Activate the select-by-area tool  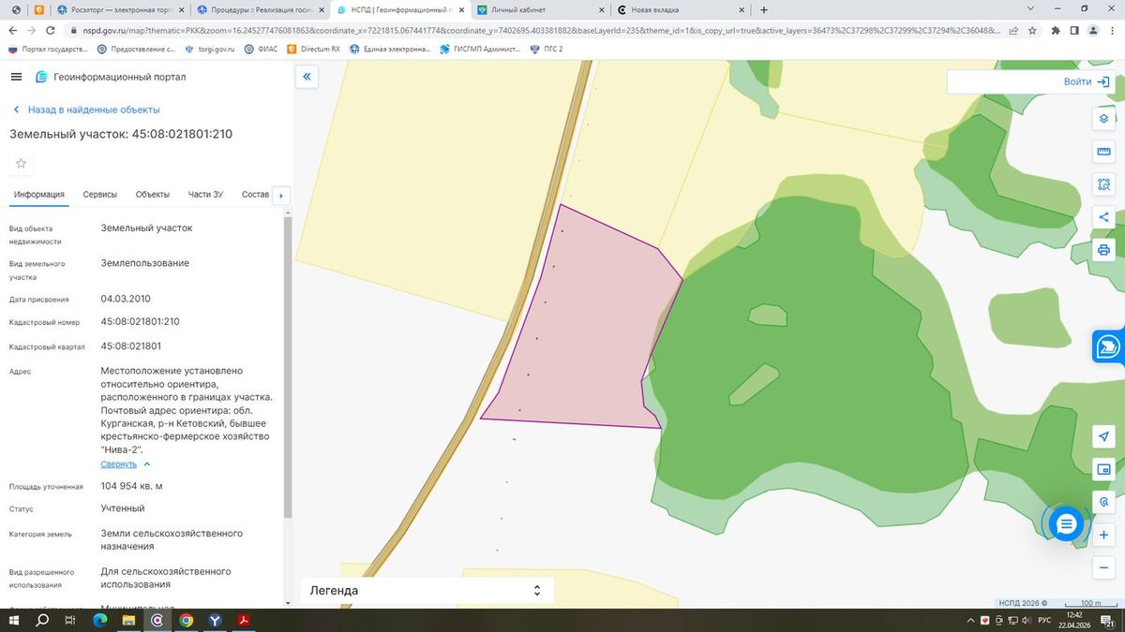(1103, 184)
